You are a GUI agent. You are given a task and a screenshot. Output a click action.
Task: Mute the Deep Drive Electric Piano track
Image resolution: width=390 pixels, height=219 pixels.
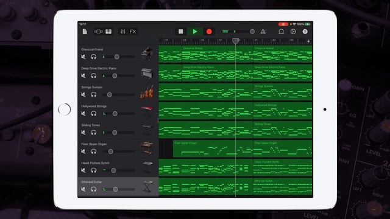83,75
